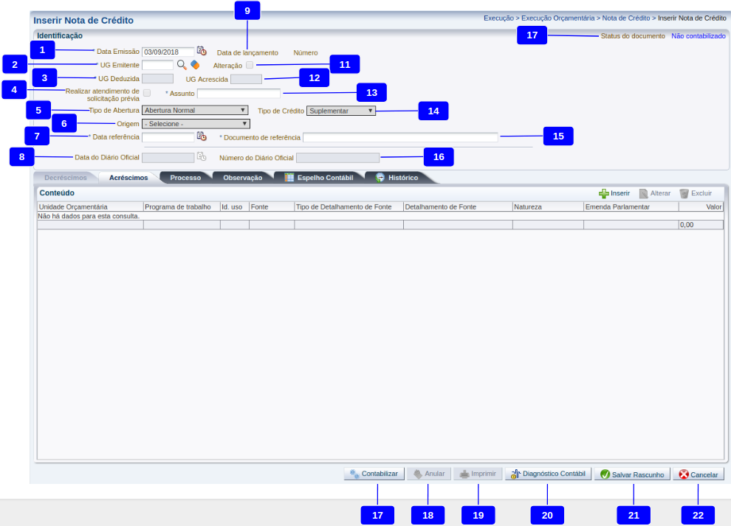Click the gears icon on Contabilizar
Image resolution: width=731 pixels, height=526 pixels.
click(354, 474)
